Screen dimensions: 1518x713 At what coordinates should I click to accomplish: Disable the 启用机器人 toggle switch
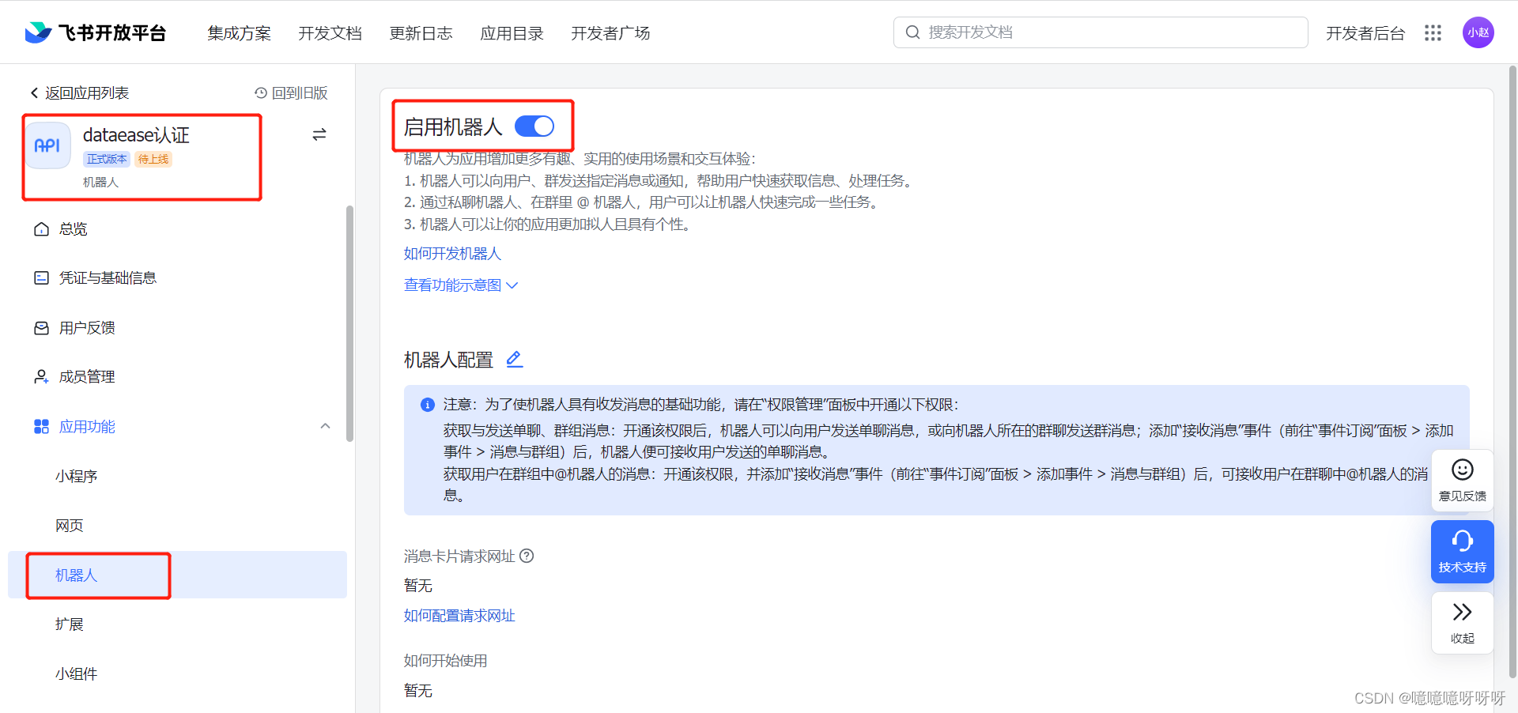tap(534, 126)
